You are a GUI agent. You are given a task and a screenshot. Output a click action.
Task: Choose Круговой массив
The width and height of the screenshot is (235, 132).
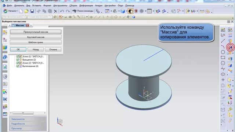pyautogui.click(x=36, y=37)
